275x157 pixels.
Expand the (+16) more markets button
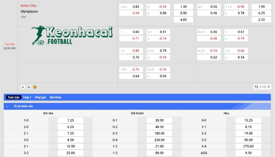pos(263,87)
